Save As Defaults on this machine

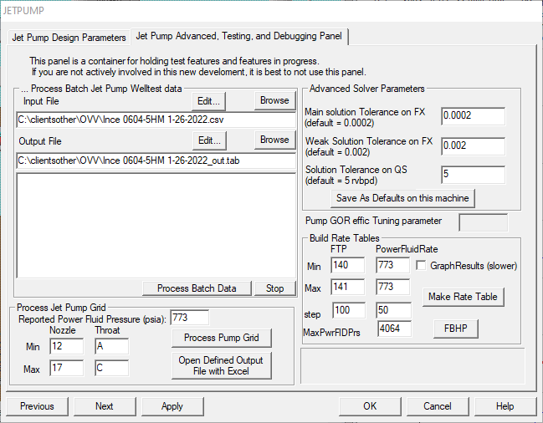click(402, 198)
